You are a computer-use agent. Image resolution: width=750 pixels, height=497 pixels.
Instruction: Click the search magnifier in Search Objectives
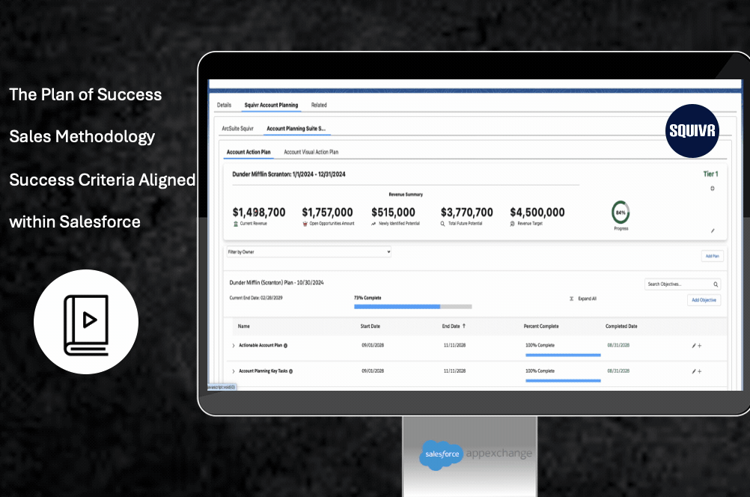716,284
